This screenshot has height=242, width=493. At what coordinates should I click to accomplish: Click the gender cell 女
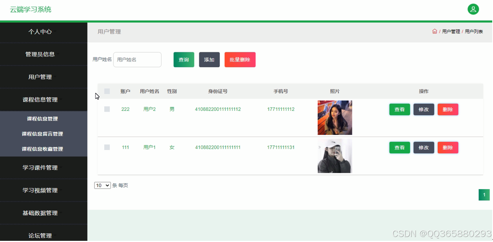click(x=172, y=147)
